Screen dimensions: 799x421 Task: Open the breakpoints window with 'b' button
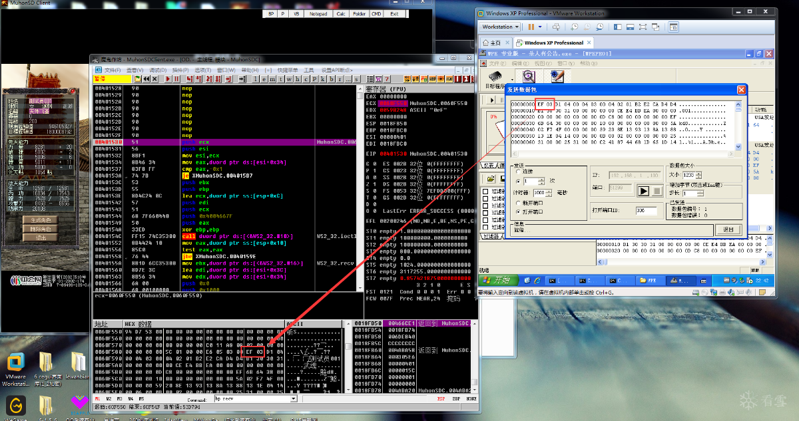tap(332, 78)
